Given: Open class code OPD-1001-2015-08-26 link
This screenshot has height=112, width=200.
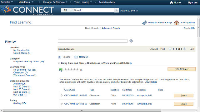Looking at the screenshot, I should point(76,96).
